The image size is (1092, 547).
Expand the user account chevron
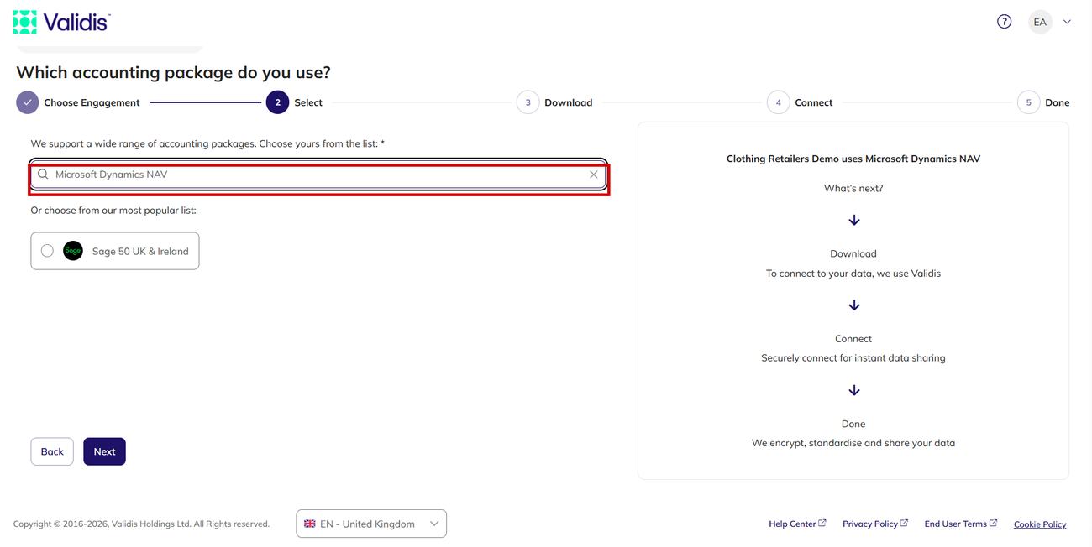click(1067, 22)
